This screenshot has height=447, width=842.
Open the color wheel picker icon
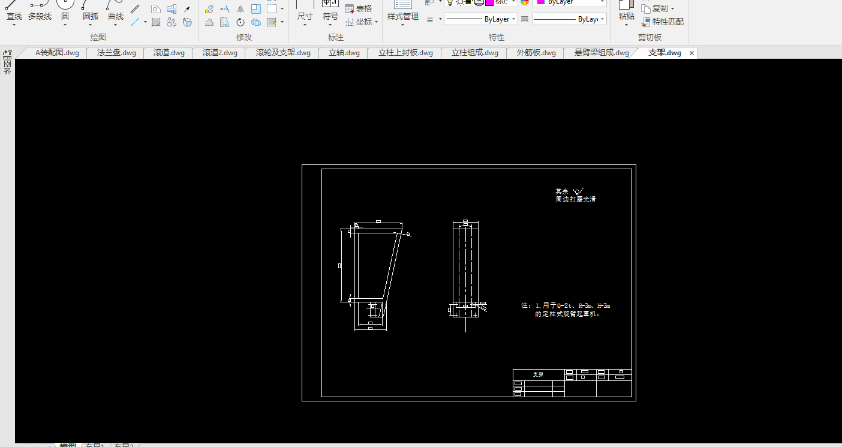525,2
